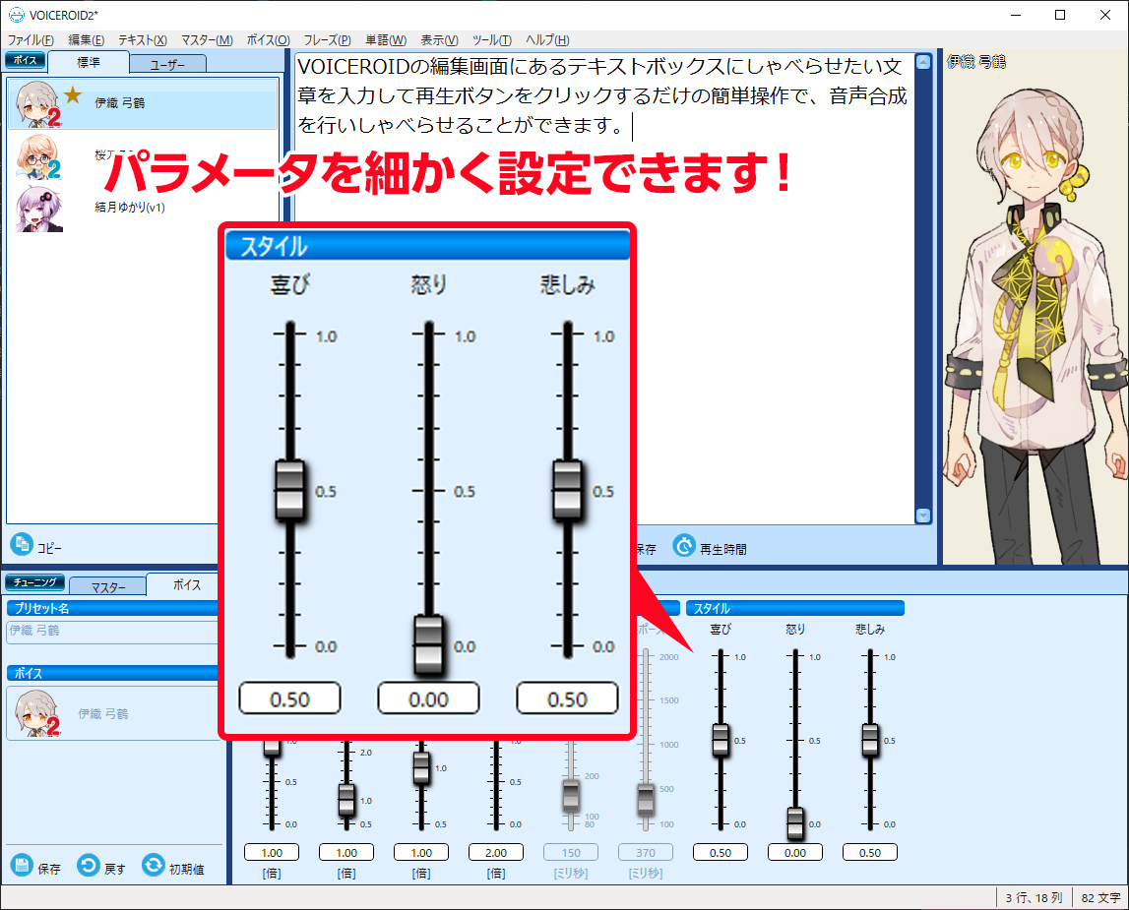Click the gold star beside 伊織 弓鶴

[x=73, y=95]
